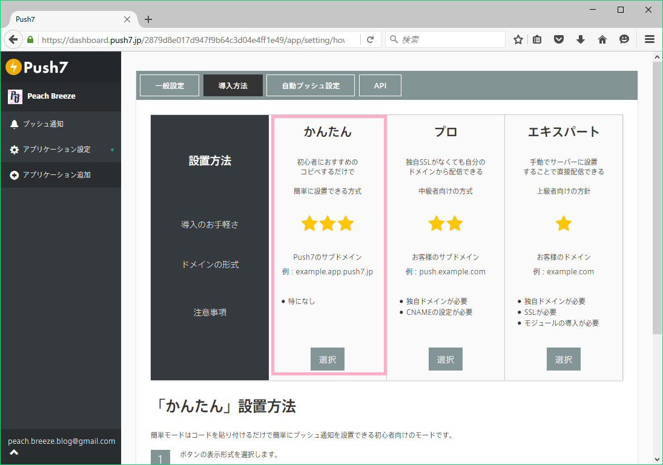Open アプリケーション設定 in sidebar

(61, 150)
